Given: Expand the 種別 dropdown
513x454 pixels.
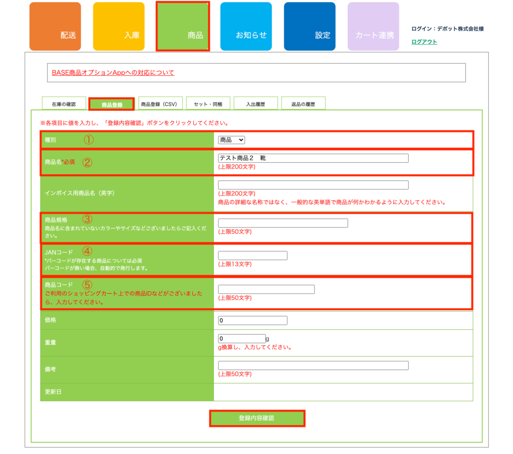Looking at the screenshot, I should point(231,140).
